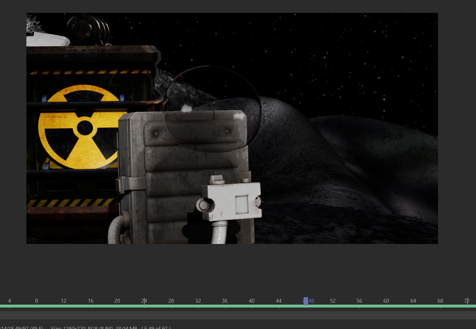This screenshot has height=329, width=476.
Task: Jump to frame 8 on the timeline ruler
Action: [x=37, y=301]
